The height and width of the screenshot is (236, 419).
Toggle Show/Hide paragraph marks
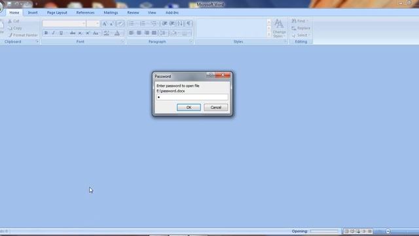pos(189,24)
